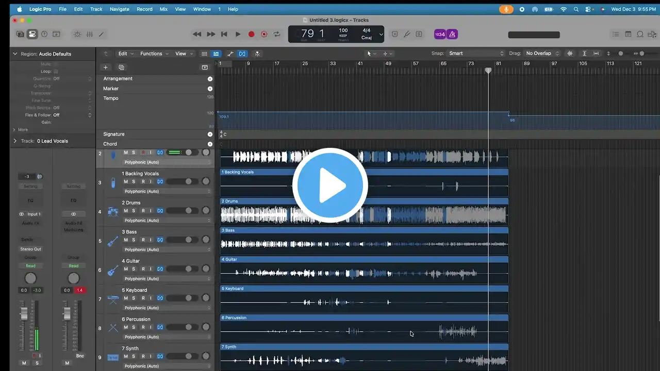The height and width of the screenshot is (371, 660).
Task: Show Smart Controls dial icon
Action: click(77, 35)
